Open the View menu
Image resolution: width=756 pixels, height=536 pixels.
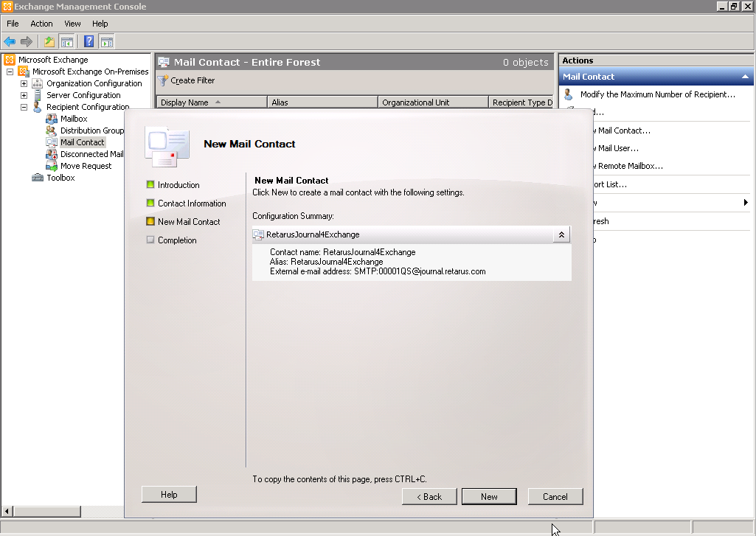pyautogui.click(x=72, y=24)
